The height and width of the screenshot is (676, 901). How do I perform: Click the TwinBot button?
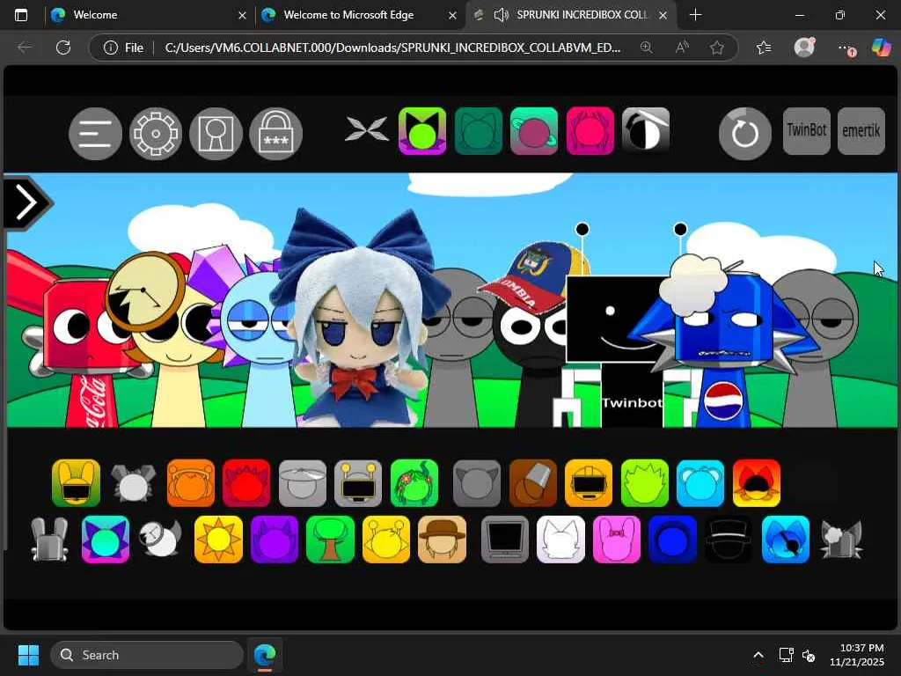point(807,131)
